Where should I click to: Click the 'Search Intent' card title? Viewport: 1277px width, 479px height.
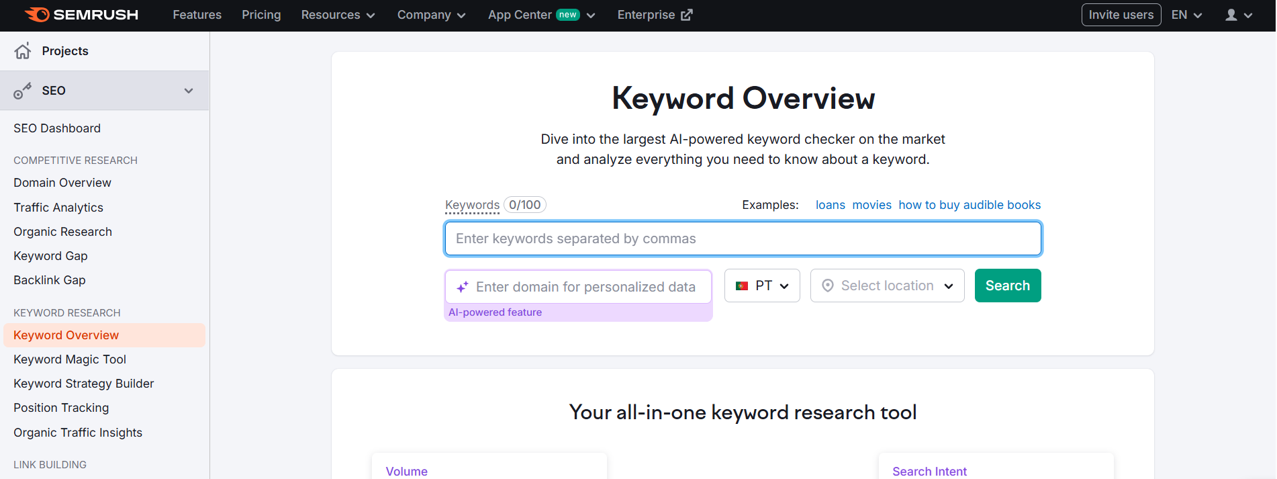pos(930,472)
